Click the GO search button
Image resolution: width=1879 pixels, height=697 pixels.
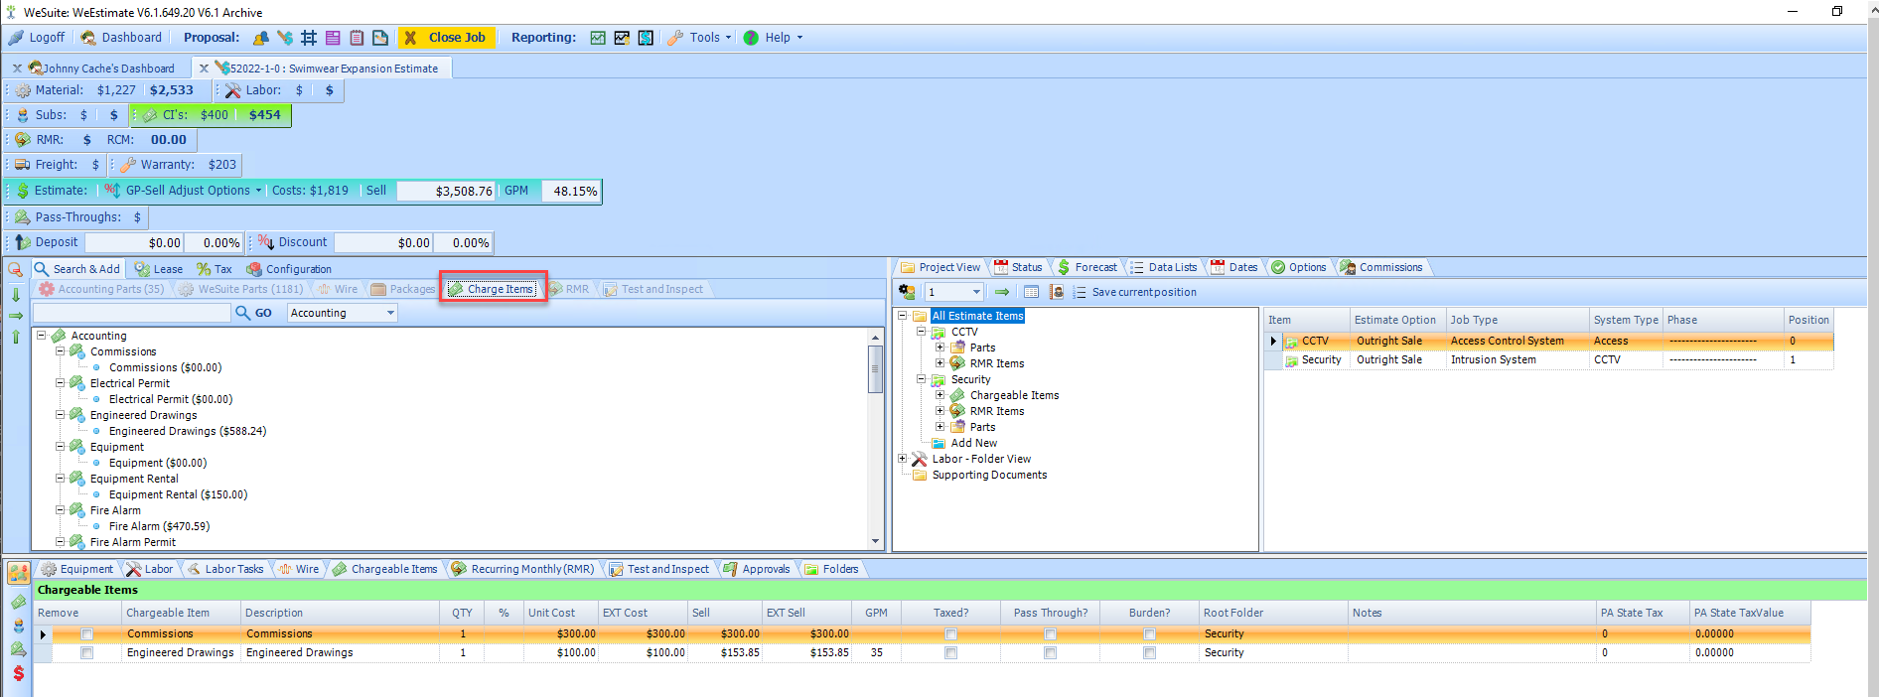pyautogui.click(x=253, y=313)
